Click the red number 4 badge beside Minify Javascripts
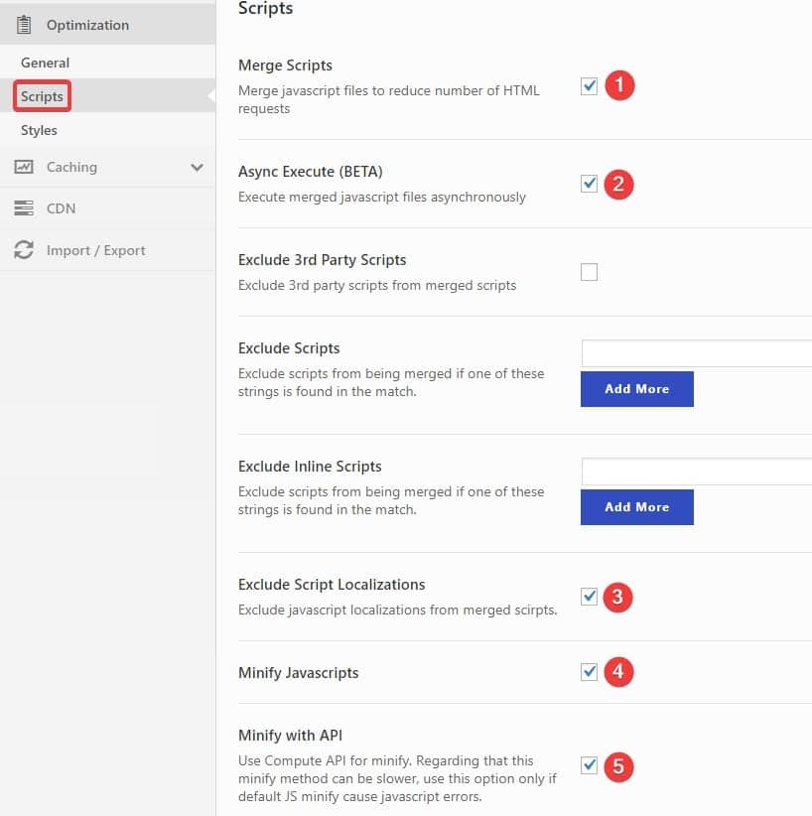Screen dimensions: 812x816 point(618,672)
